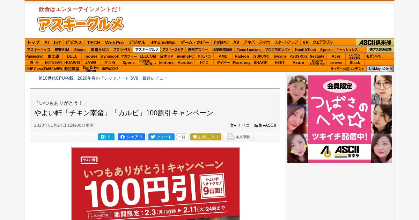
Task: Open the Xperia brand link
Action: click(128, 63)
